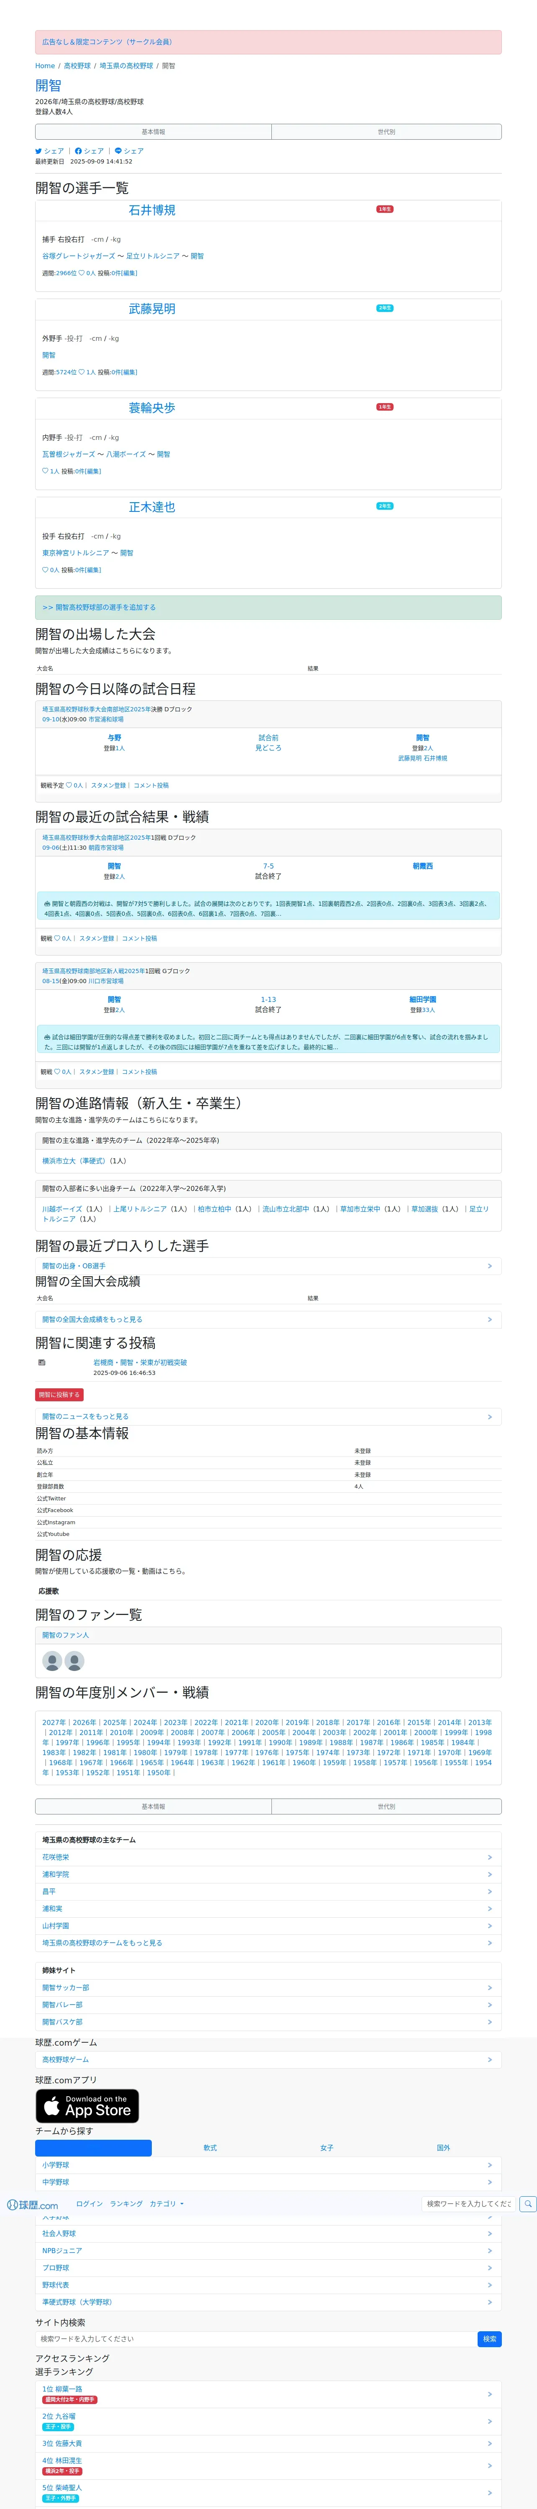Screen dimensions: 537x2509
Task: Open 正木達也 player name link
Action: (x=152, y=508)
